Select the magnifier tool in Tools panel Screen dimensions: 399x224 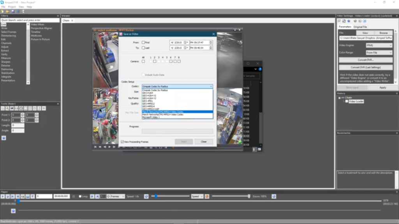coord(7,108)
